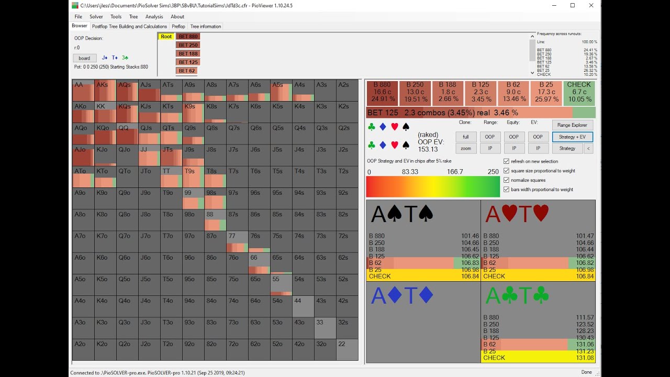The height and width of the screenshot is (377, 670).
Task: Open the Range Explorer
Action: click(573, 125)
